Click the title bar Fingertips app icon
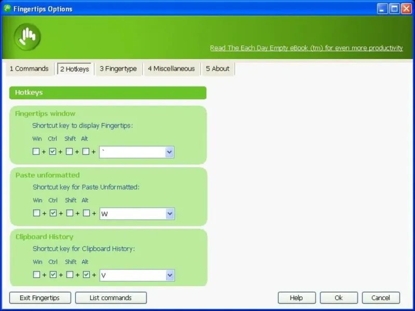Screen dimensions: 415x311 click(7, 8)
